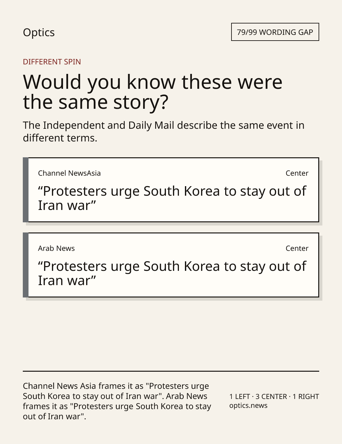
Task: Open the Channel NewsAsia headline card
Action: click(x=171, y=190)
